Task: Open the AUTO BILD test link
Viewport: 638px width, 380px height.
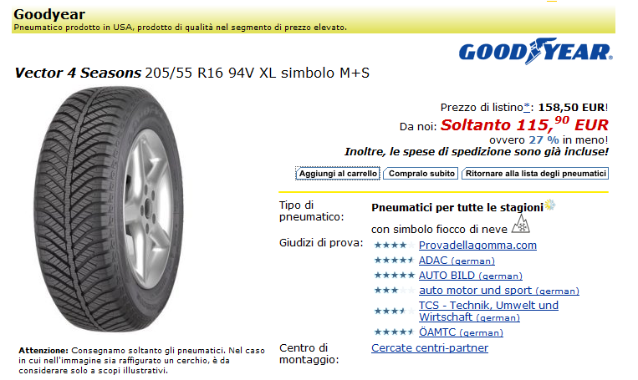Action: coord(471,275)
